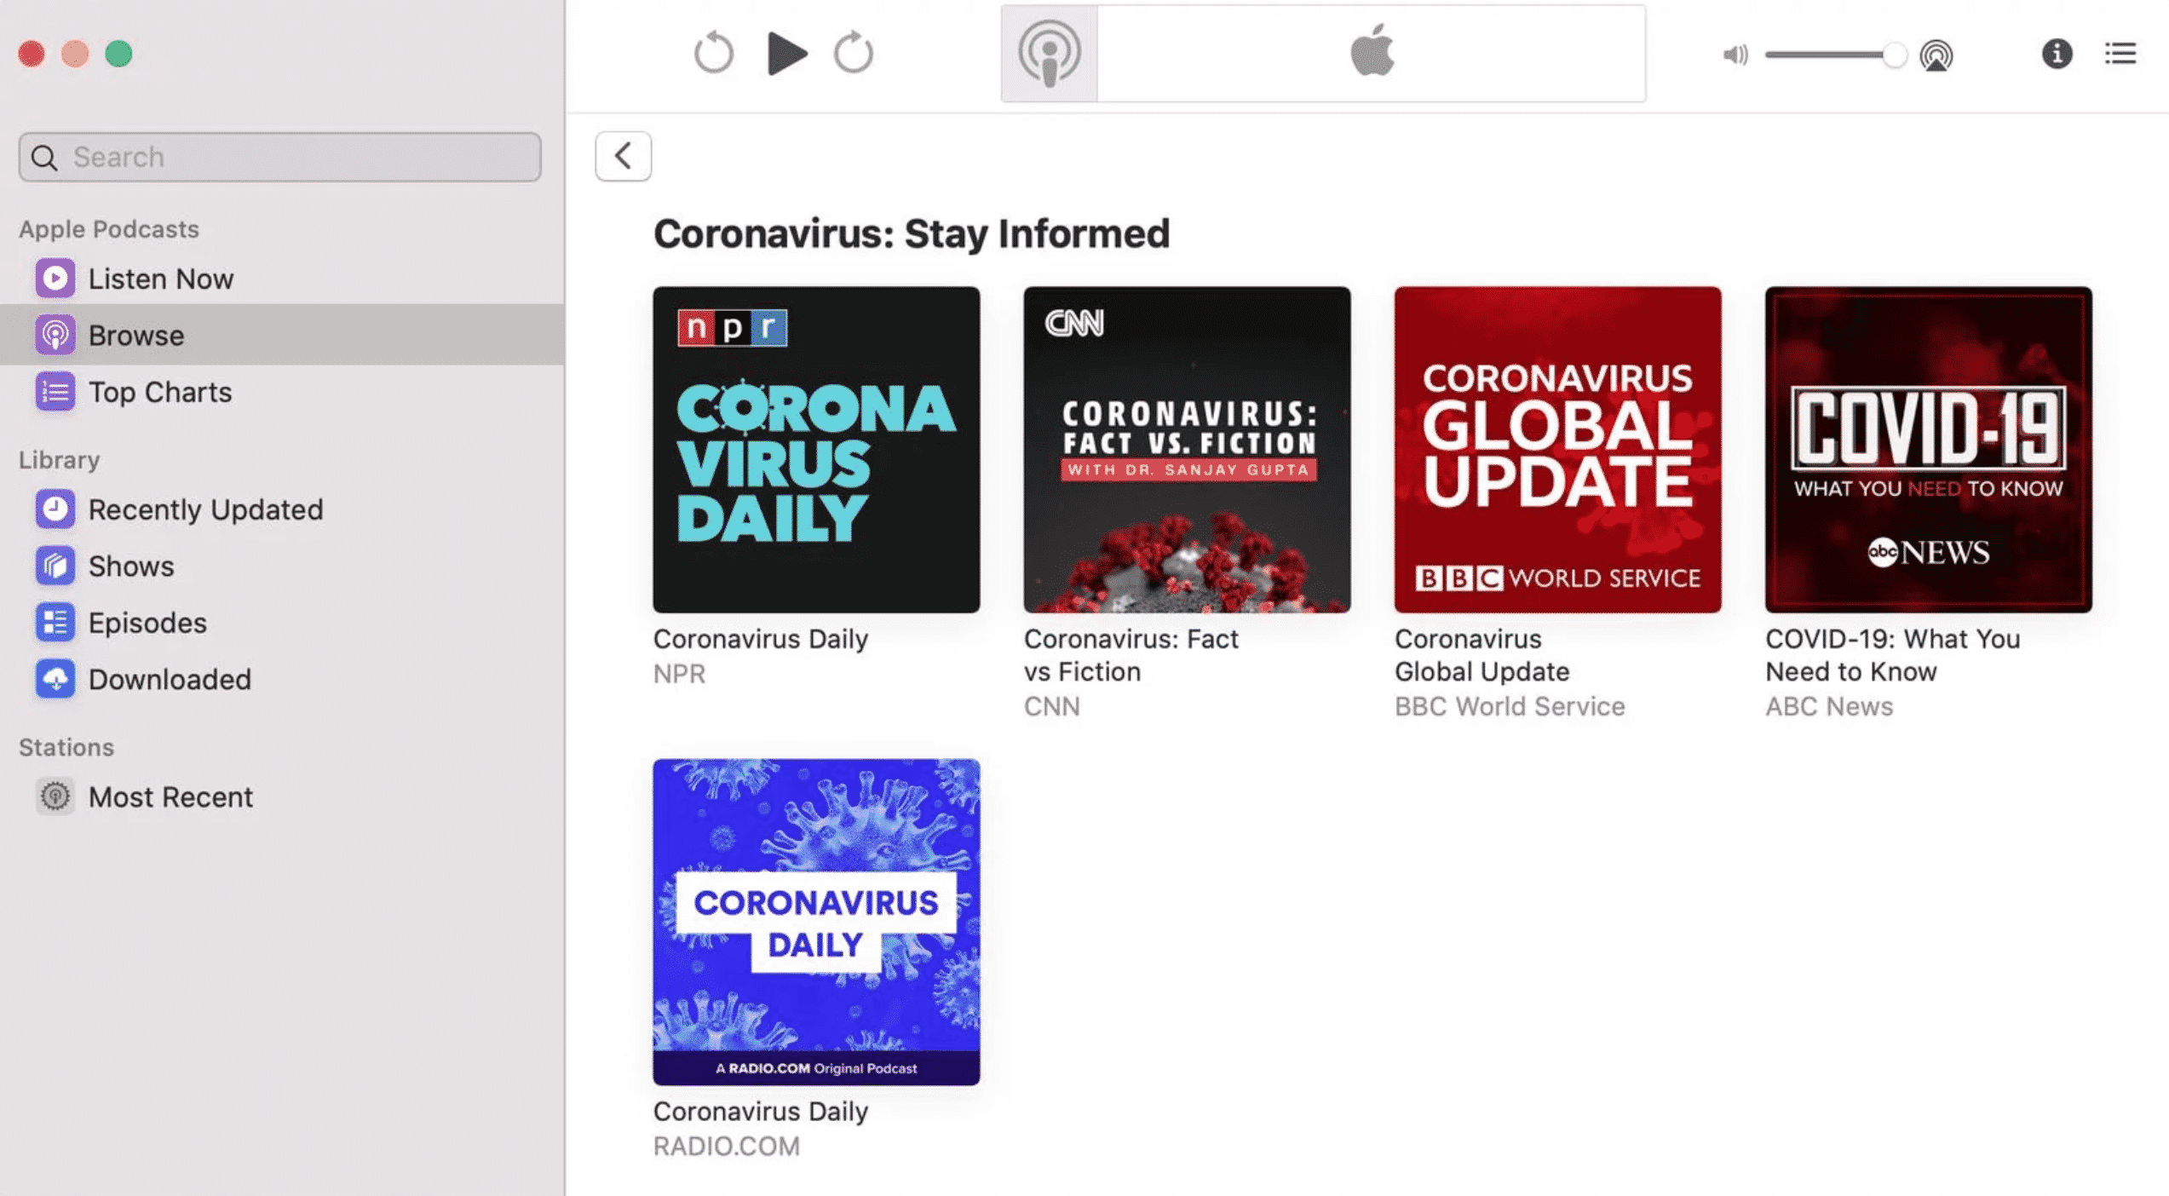This screenshot has width=2169, height=1196.
Task: Select the Browse sidebar item
Action: (x=136, y=334)
